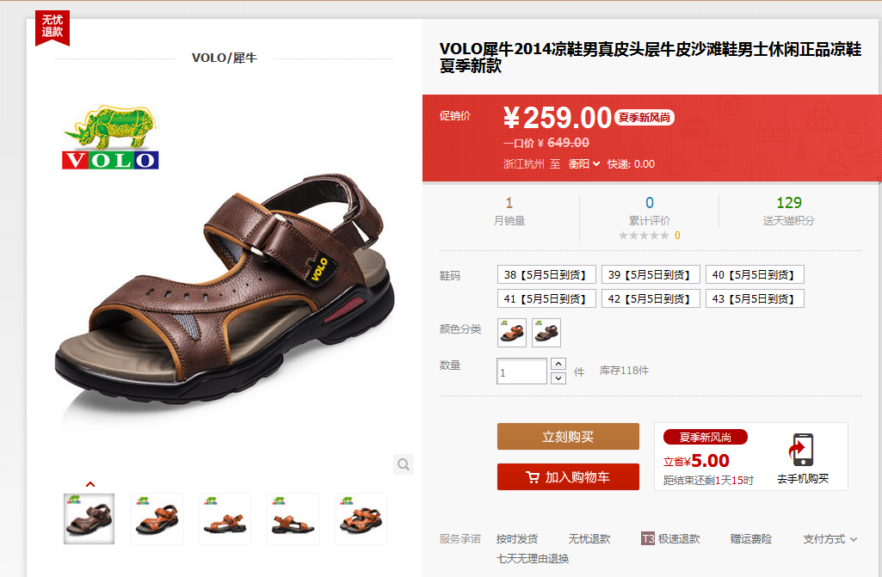Click the T3 fast-refund icon
This screenshot has height=577, width=882.
point(647,539)
